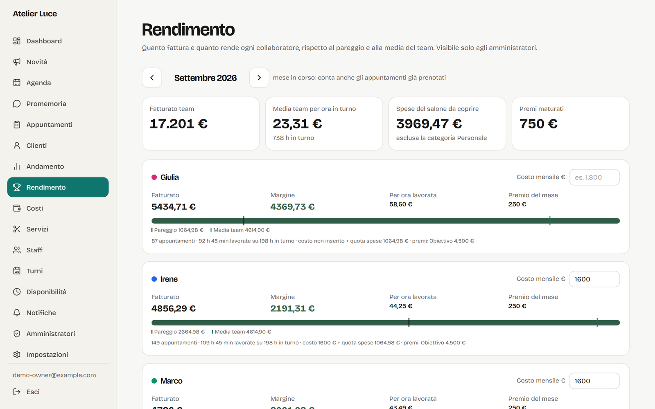
Task: Click the Notifiche bell icon
Action: [17, 312]
